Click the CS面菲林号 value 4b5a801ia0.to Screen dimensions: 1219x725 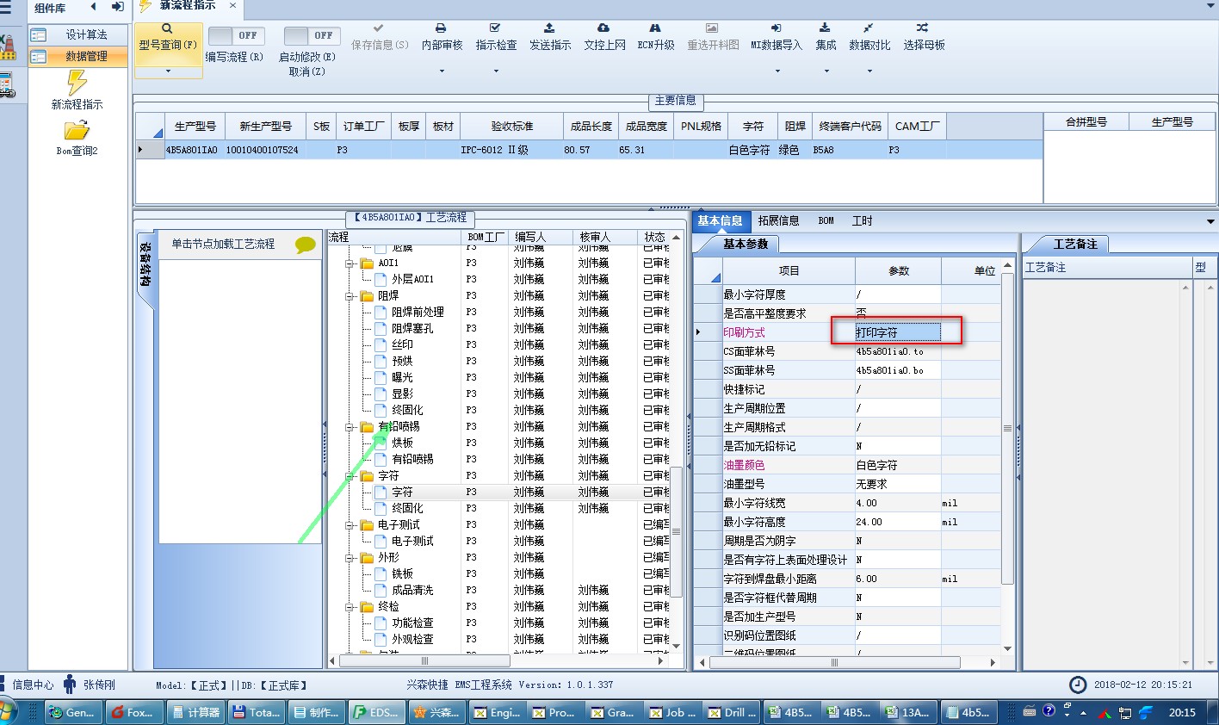point(897,351)
